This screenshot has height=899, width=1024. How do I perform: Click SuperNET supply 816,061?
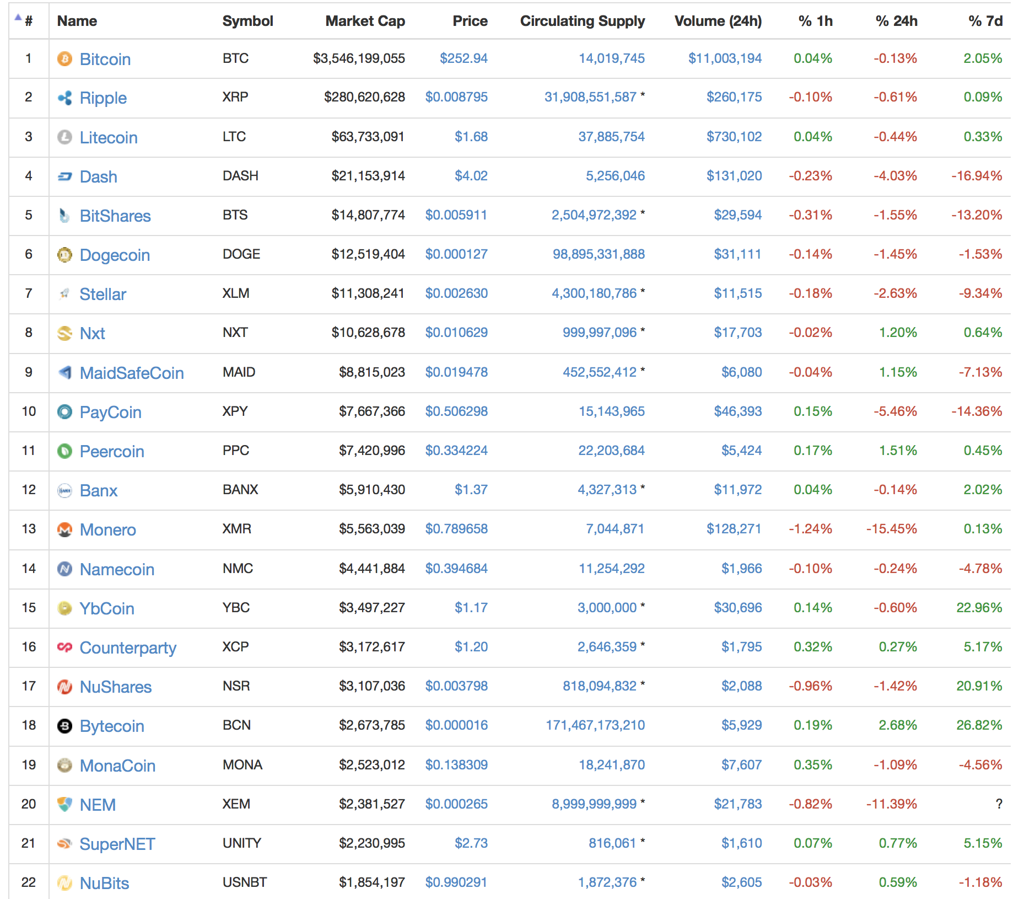612,843
